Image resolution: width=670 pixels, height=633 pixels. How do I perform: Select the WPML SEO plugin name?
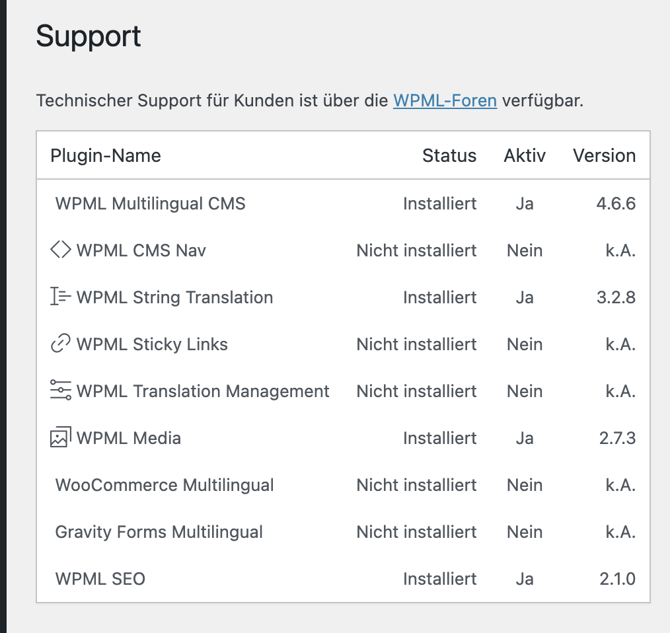(x=100, y=579)
